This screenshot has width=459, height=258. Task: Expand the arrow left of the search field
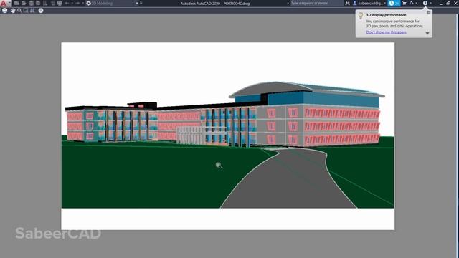click(288, 3)
